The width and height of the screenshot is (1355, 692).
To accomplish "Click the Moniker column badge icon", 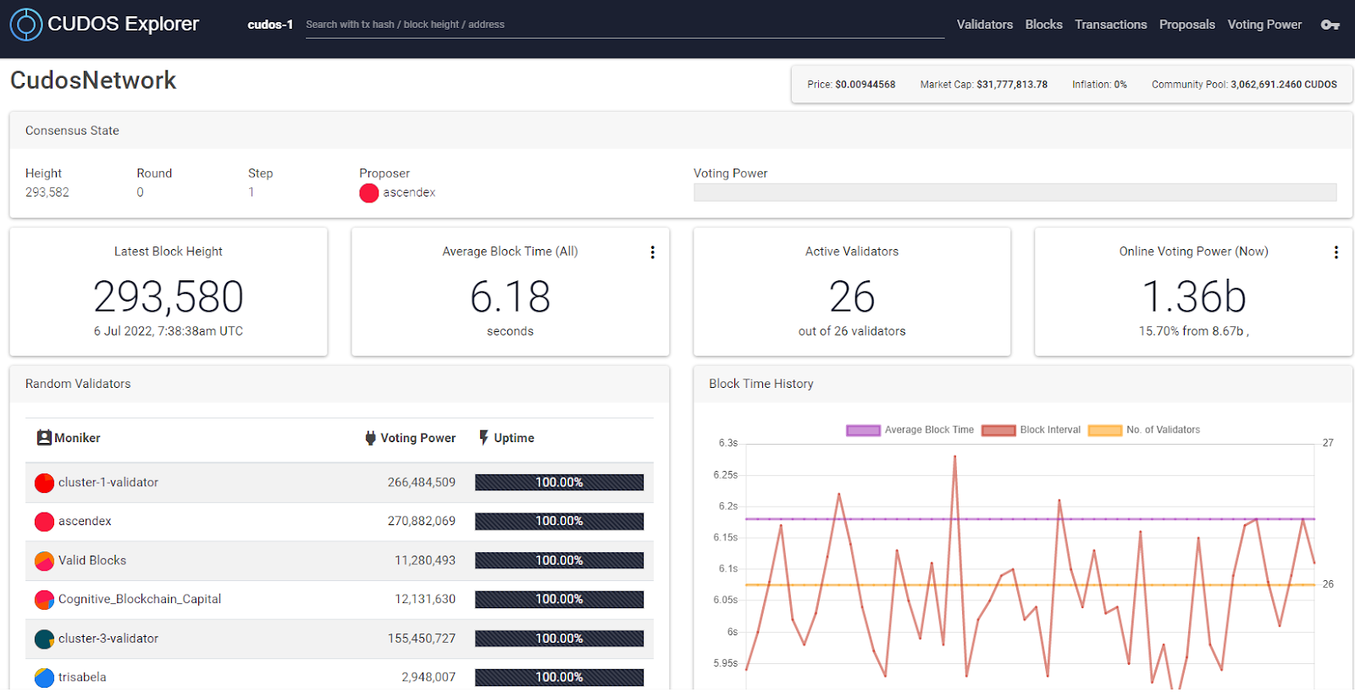I will pyautogui.click(x=44, y=438).
